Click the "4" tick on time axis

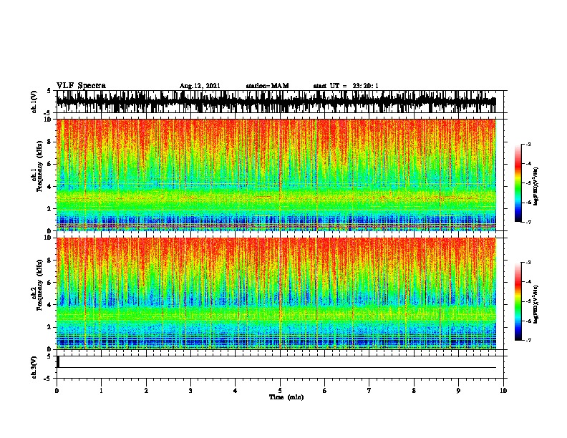click(x=236, y=391)
